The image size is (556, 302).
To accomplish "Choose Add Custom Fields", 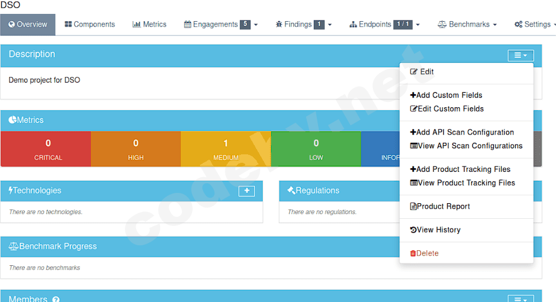I will [x=466, y=95].
